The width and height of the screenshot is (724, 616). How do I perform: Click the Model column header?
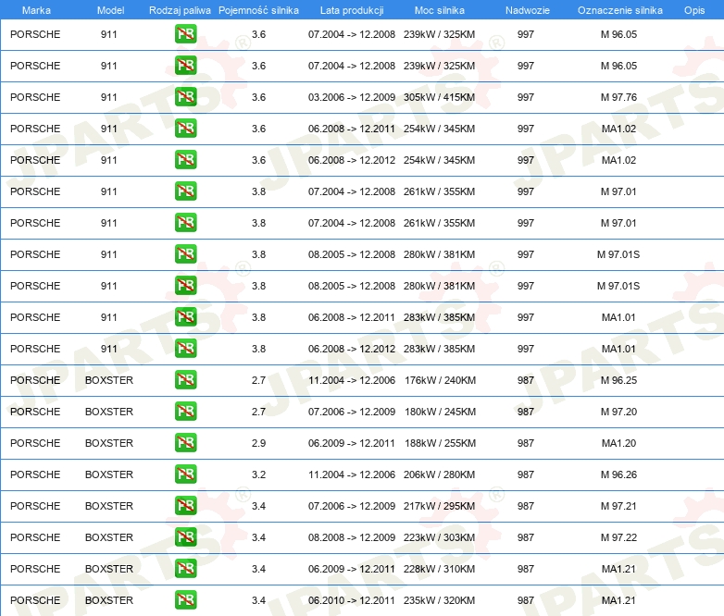click(109, 9)
